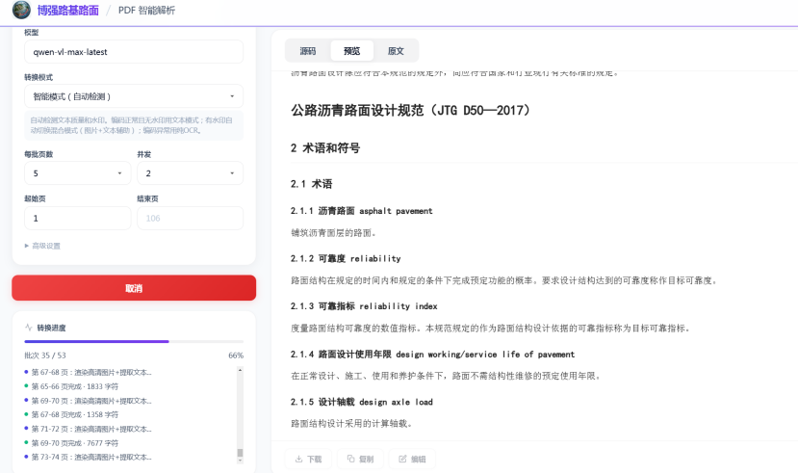Click the 复制 copy button
Screen dimensions: 798x474
360,459
